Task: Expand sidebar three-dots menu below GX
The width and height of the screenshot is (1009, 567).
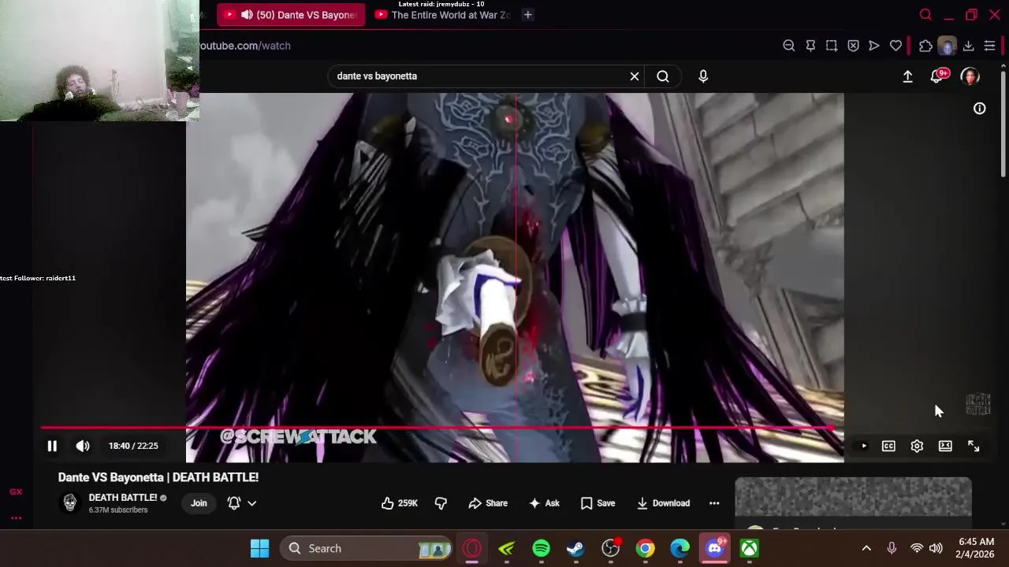Action: [16, 518]
